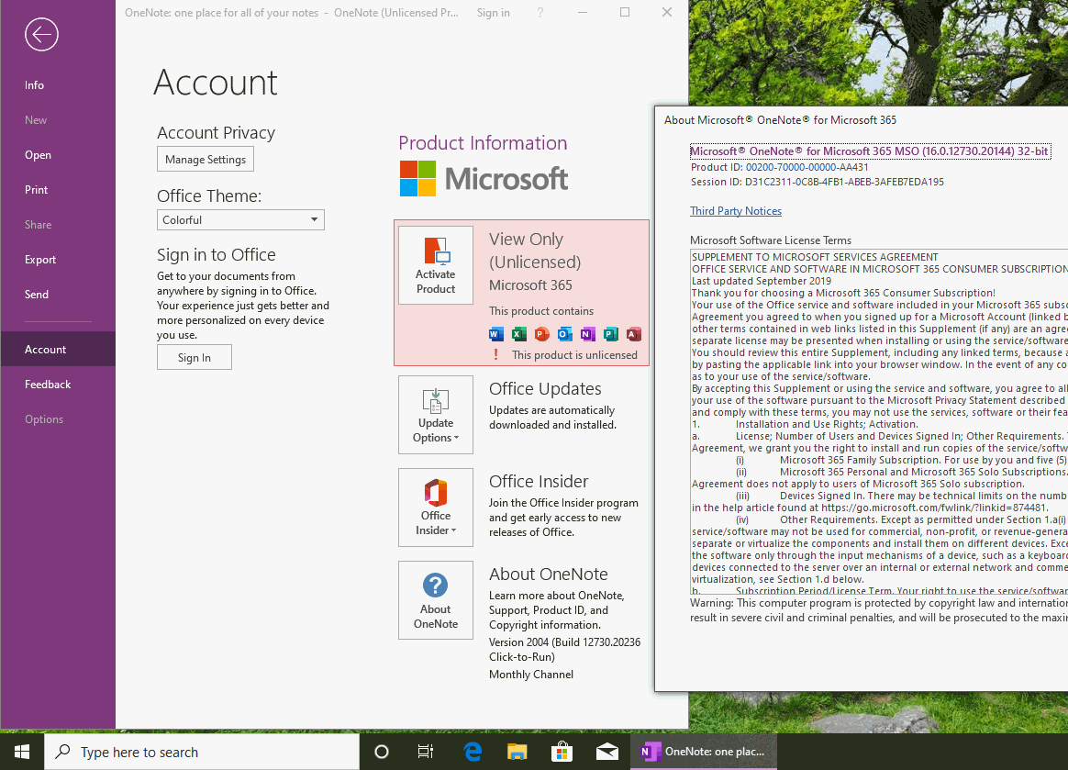1068x770 pixels.
Task: Click the Activate Product icon button
Action: [x=436, y=265]
